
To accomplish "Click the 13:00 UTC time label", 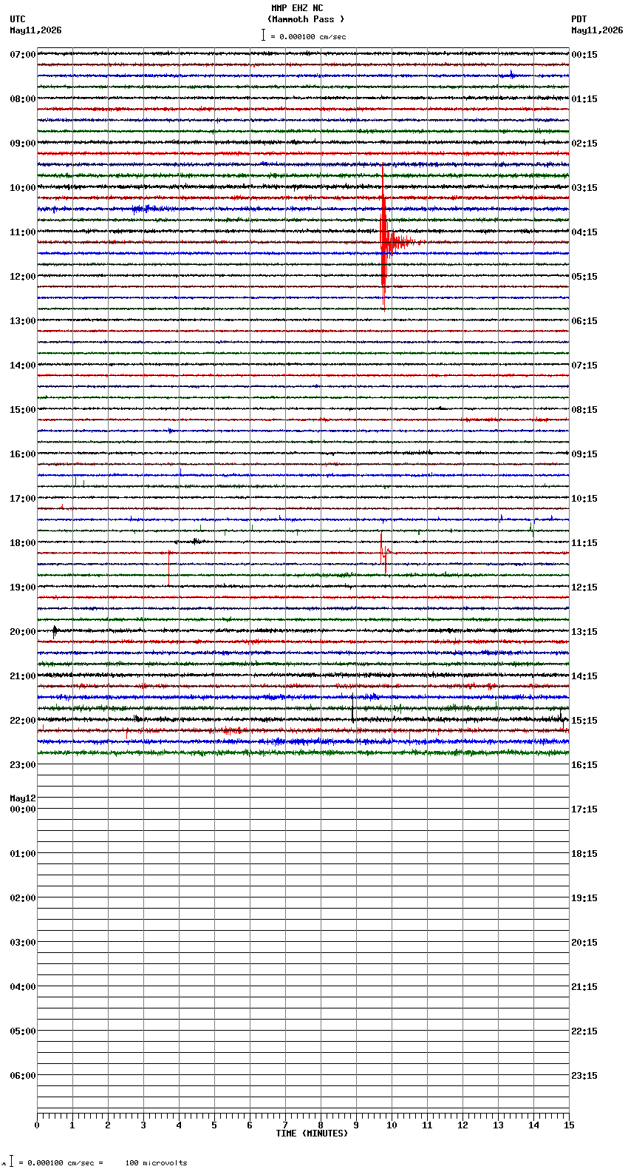I will tap(23, 321).
